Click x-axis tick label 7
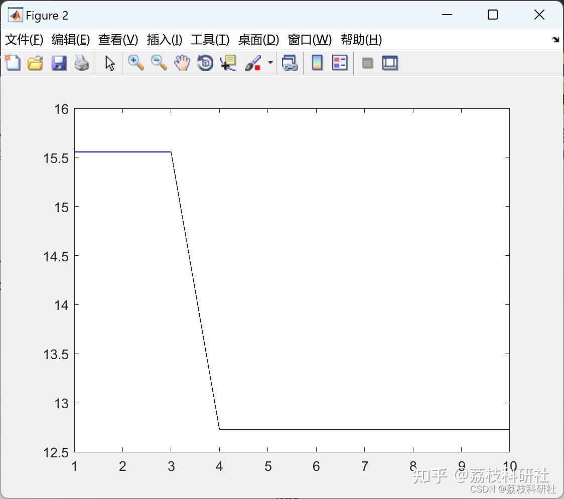The image size is (564, 499). 365,466
